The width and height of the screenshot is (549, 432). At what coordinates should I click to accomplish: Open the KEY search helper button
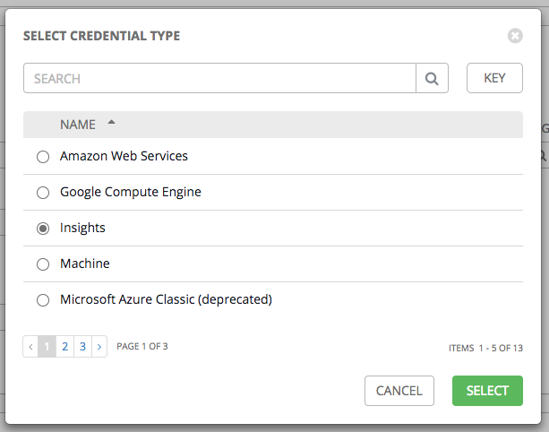click(494, 78)
